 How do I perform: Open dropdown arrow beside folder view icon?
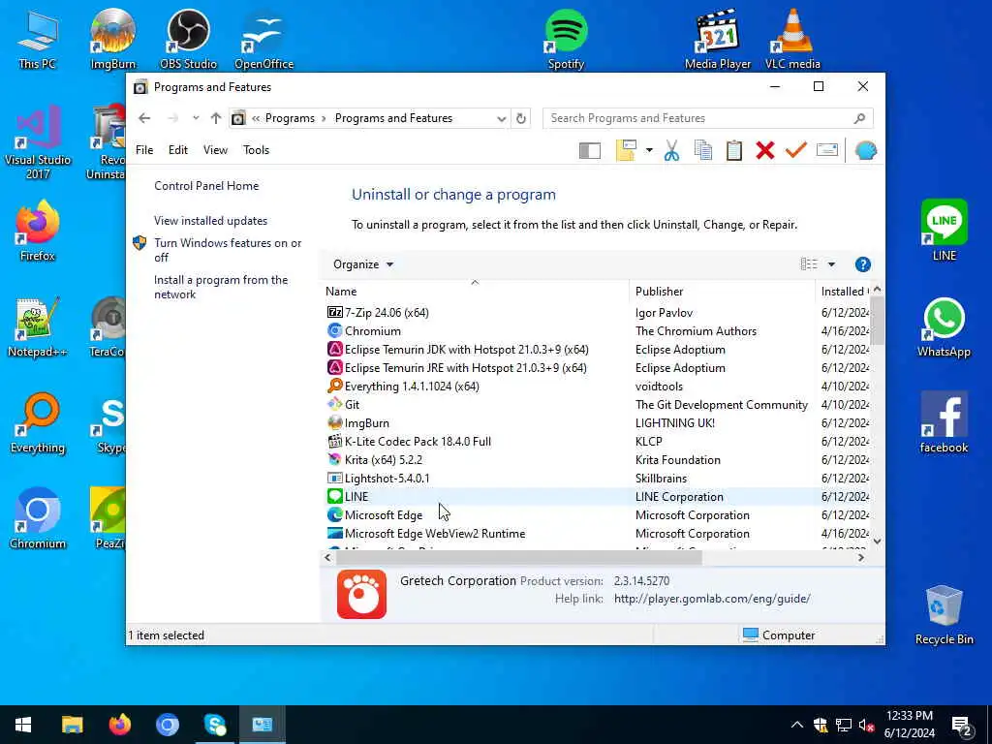pyautogui.click(x=649, y=150)
